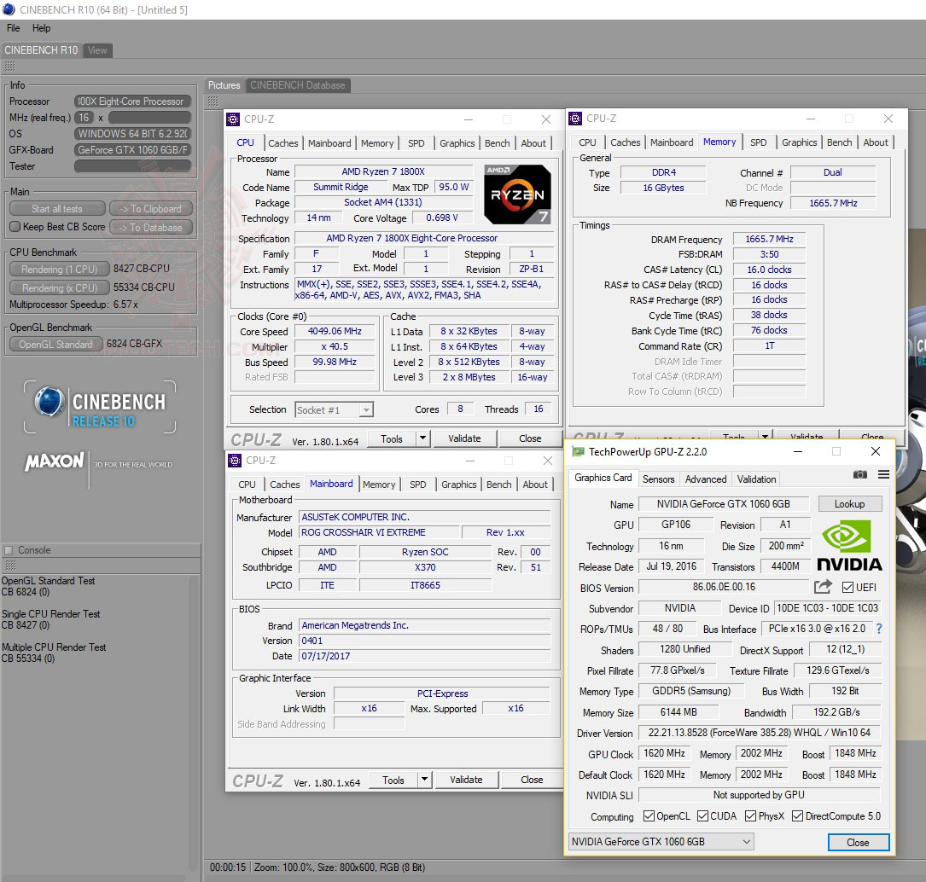Click the MAXON logo in Cinebench
This screenshot has height=882, width=926.
pos(53,461)
